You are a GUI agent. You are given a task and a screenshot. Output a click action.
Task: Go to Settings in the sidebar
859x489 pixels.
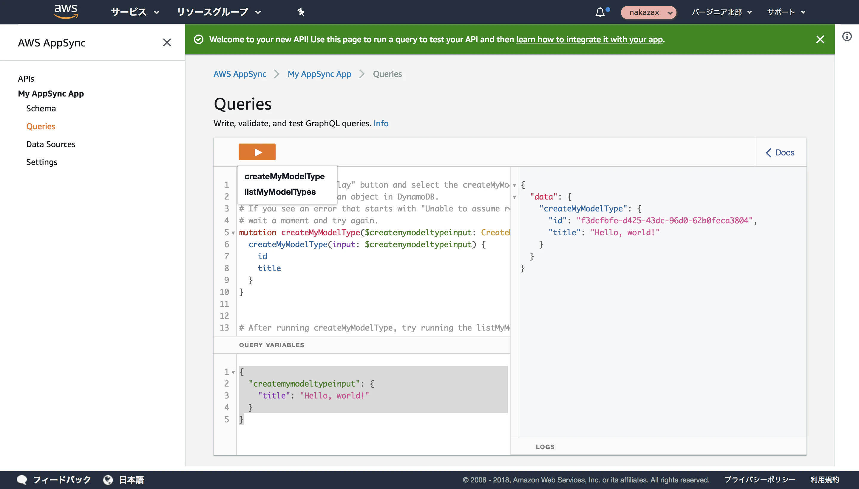coord(42,162)
